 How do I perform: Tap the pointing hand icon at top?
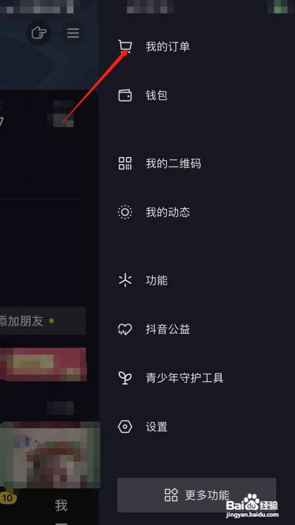[39, 33]
